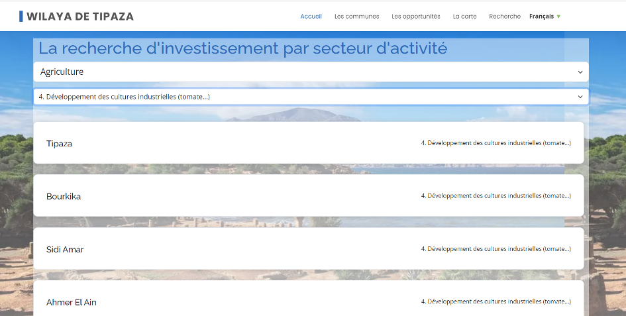Open the Tipaza commune card
This screenshot has width=626, height=316.
[x=59, y=143]
